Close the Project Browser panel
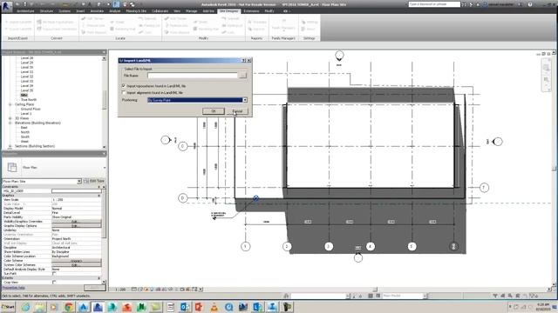Image resolution: width=558 pixels, height=313 pixels. coord(104,52)
